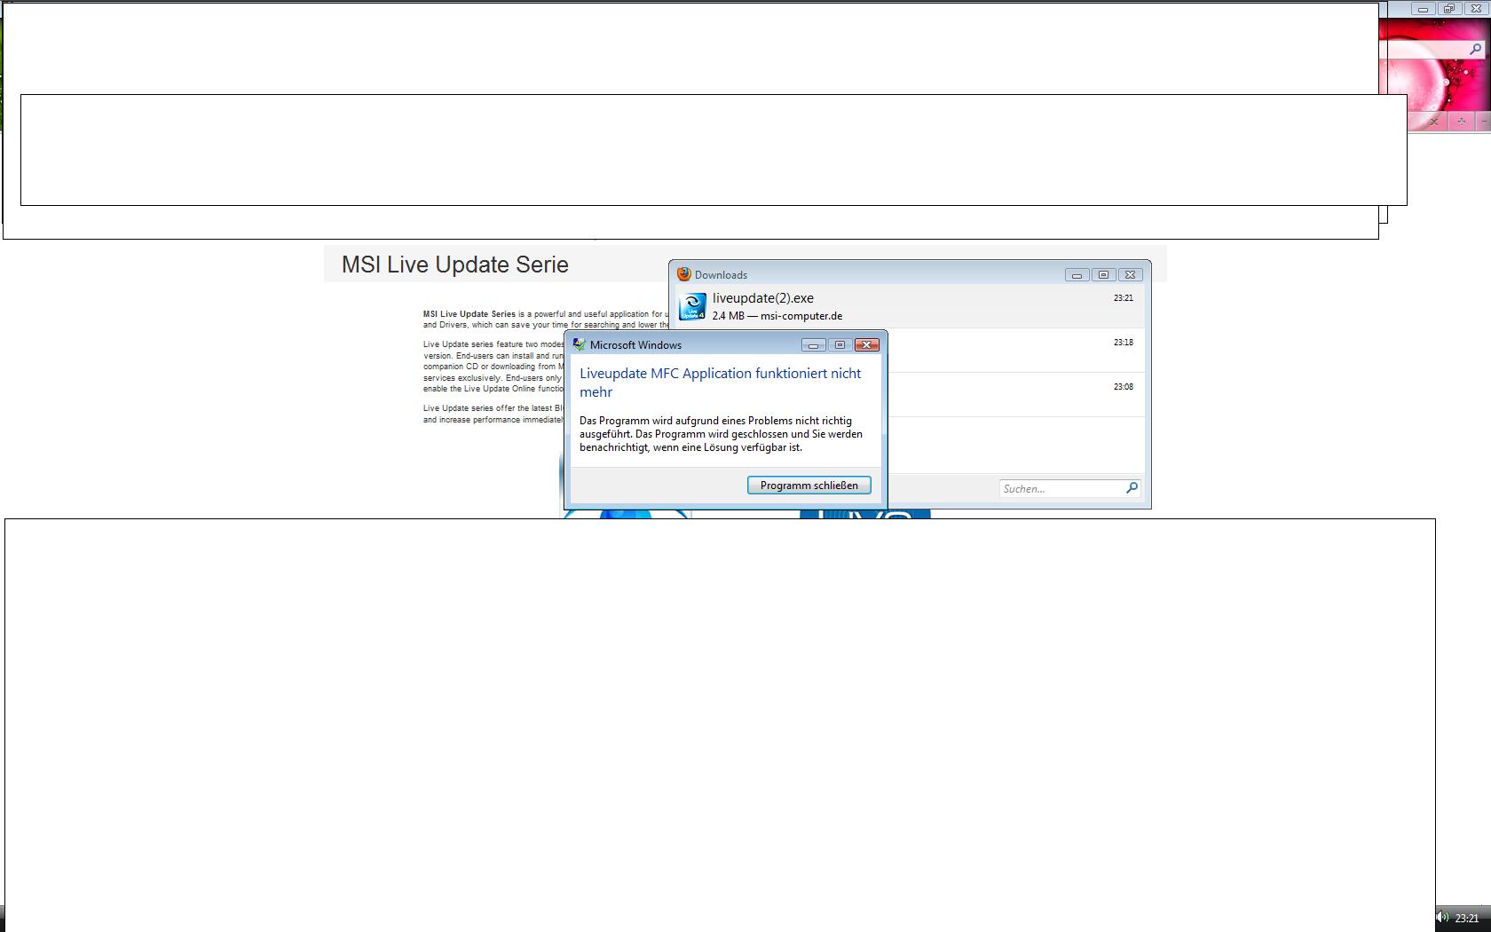Close the Microsoft Windows error dialog

tap(866, 345)
